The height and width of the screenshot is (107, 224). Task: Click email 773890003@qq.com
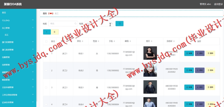[x=129, y=87]
